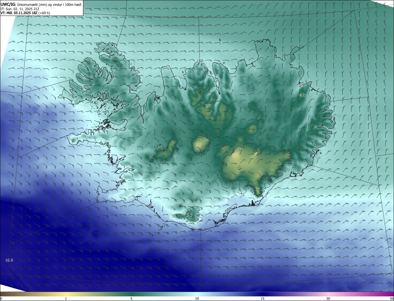Click the 0 tick on the color scale
Viewport: 394px width, 301px height.
click(x=1, y=299)
